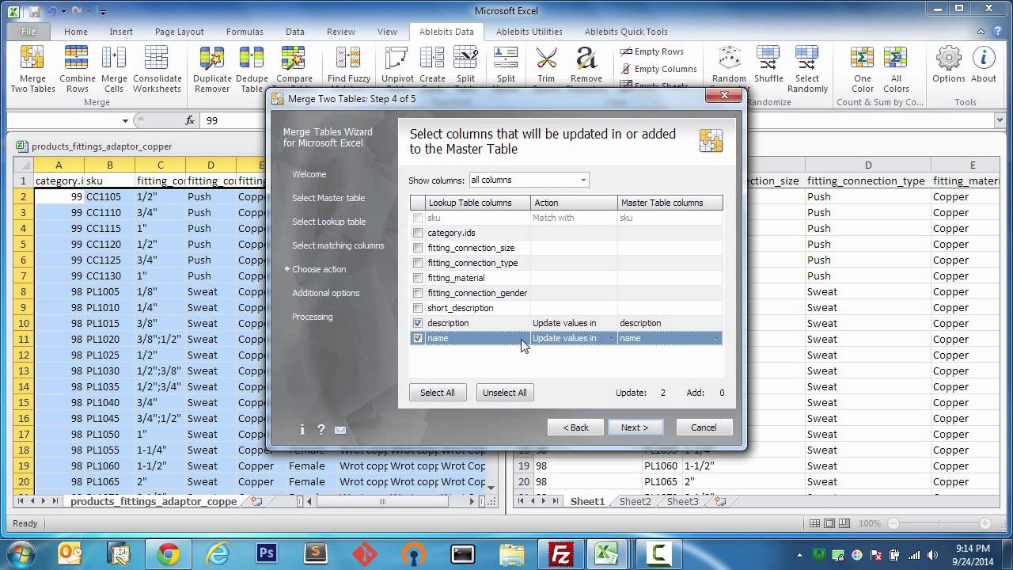Go back with the < Back button

(x=575, y=427)
